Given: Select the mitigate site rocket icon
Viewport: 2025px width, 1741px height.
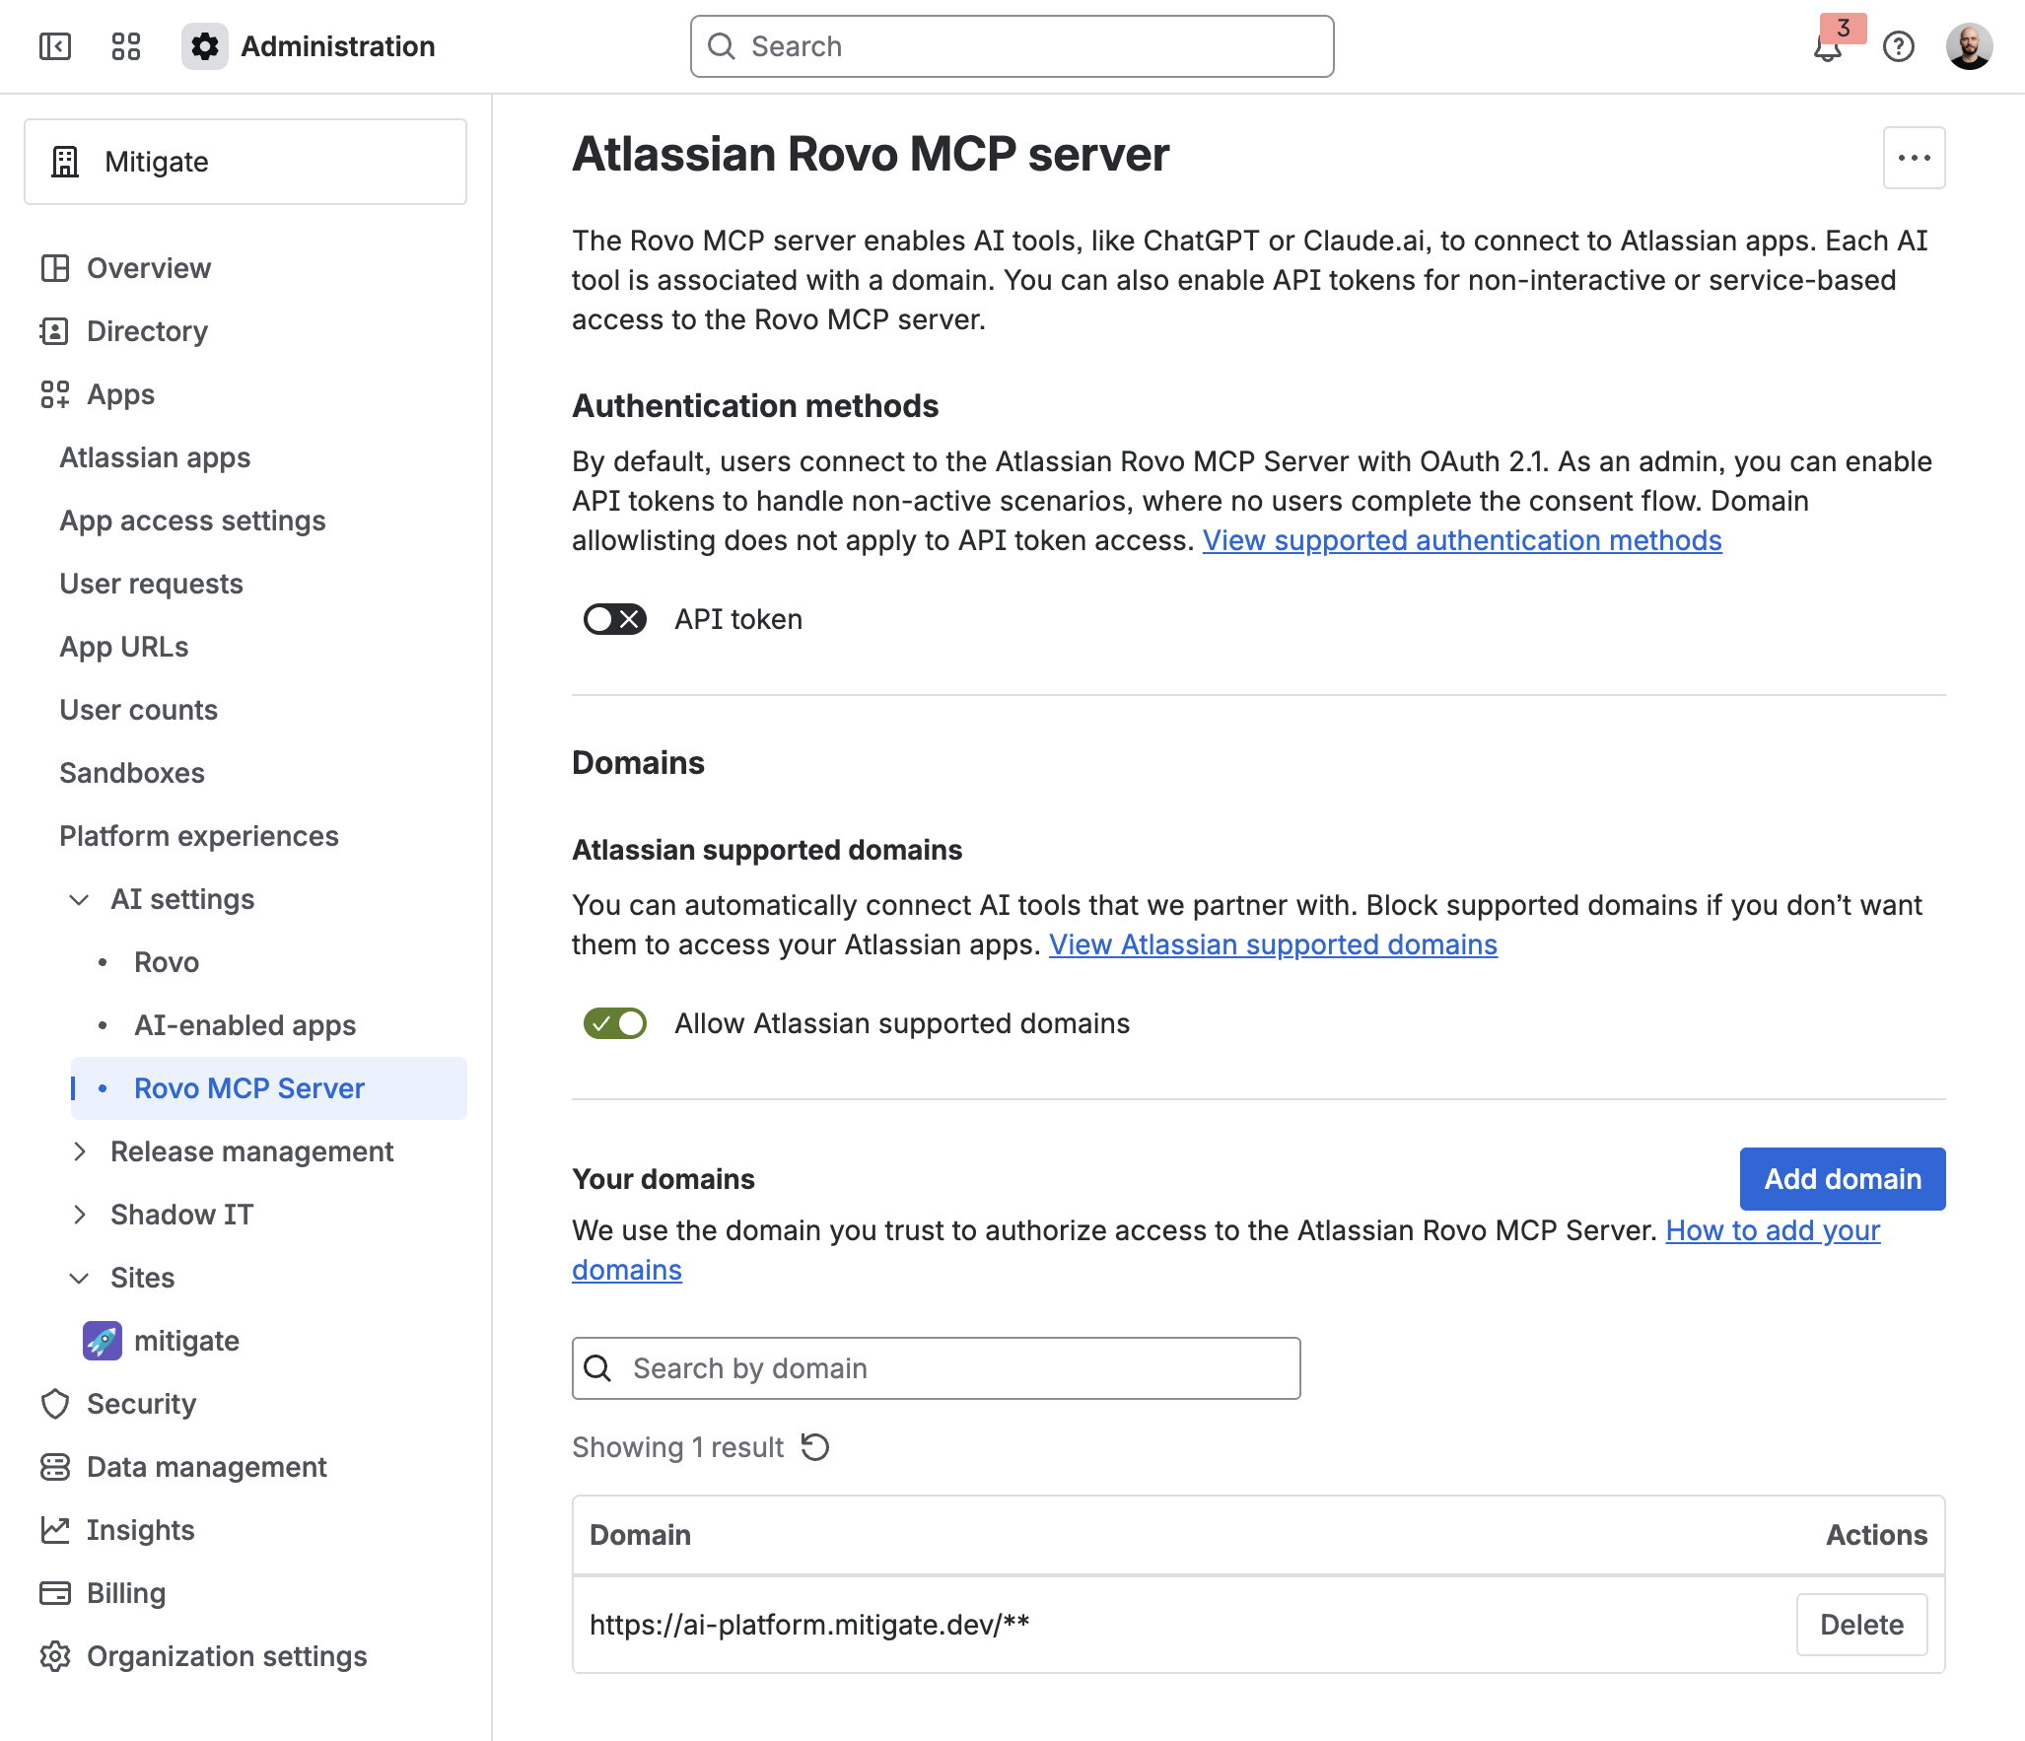Looking at the screenshot, I should point(103,1340).
